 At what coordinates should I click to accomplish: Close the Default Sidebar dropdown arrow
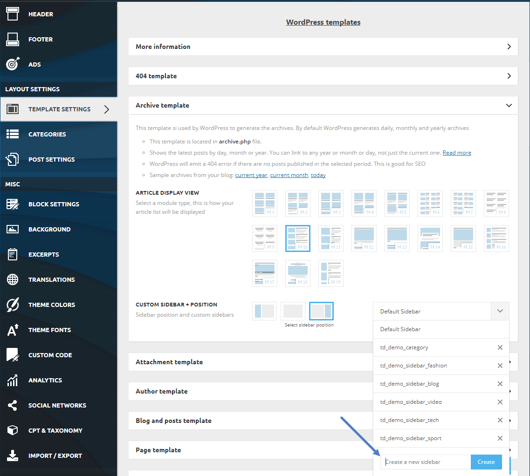(500, 311)
